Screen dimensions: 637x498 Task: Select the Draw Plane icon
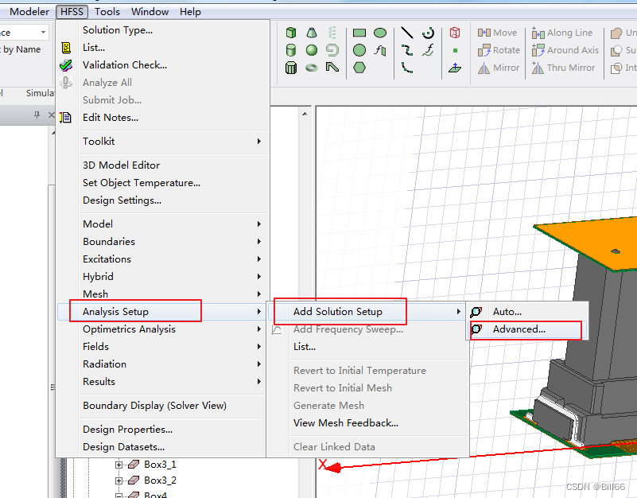click(x=455, y=68)
